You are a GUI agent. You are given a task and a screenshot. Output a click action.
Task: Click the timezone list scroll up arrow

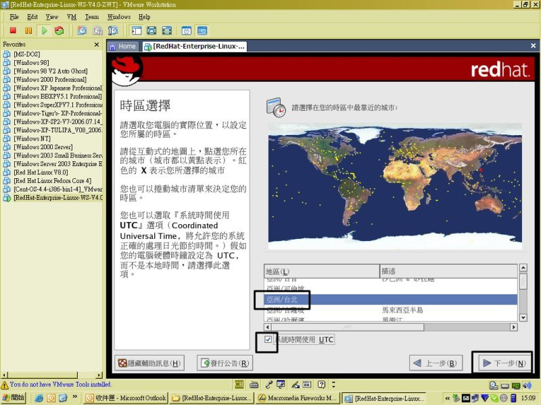pyautogui.click(x=523, y=268)
